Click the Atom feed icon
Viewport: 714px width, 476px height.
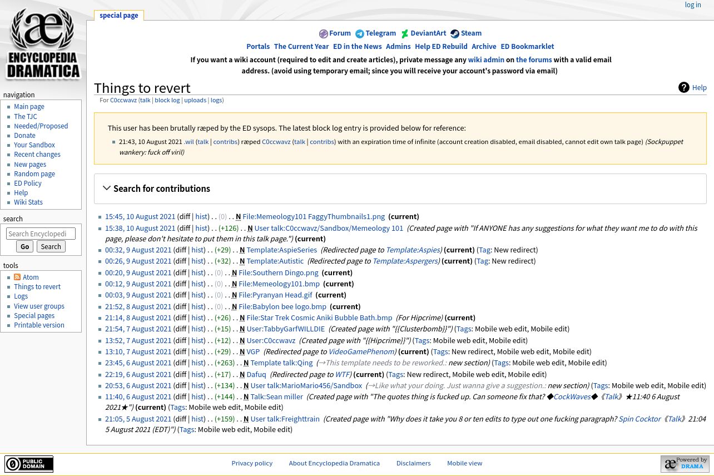pos(17,277)
